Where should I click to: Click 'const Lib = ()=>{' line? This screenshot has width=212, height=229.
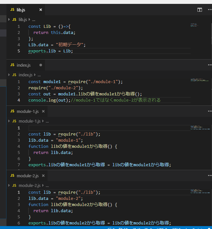pyautogui.click(x=49, y=27)
